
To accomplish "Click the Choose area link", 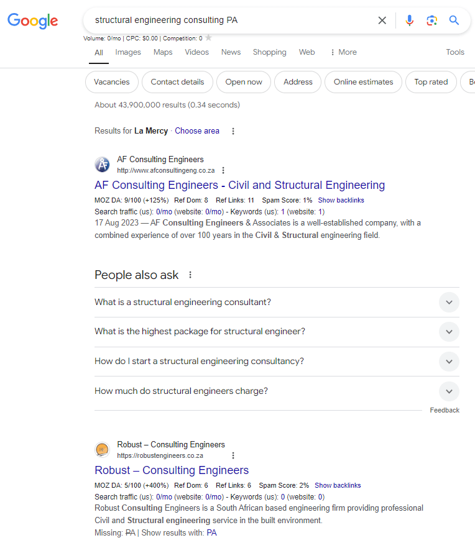I will (197, 131).
